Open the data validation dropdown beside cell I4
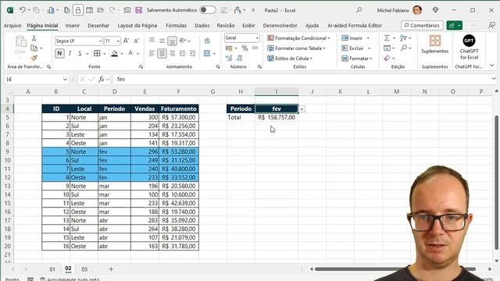The image size is (500, 281). [x=302, y=109]
